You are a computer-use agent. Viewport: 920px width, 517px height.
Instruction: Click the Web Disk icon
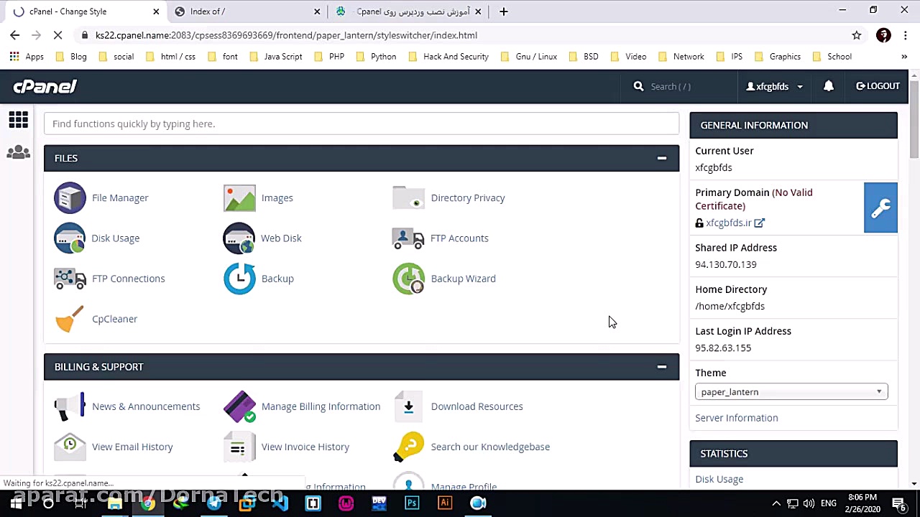[x=239, y=238]
